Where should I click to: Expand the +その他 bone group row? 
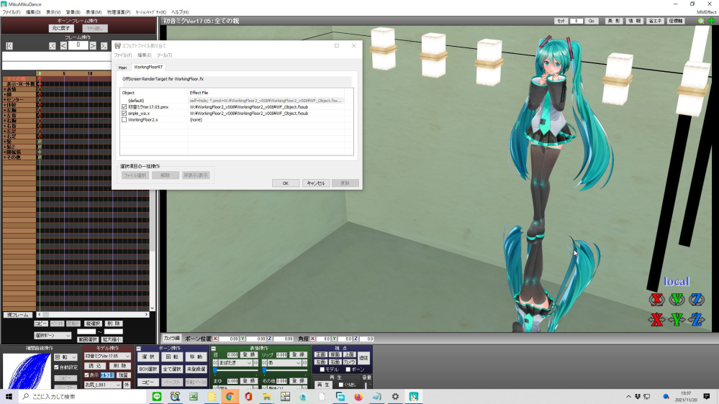tap(19, 157)
